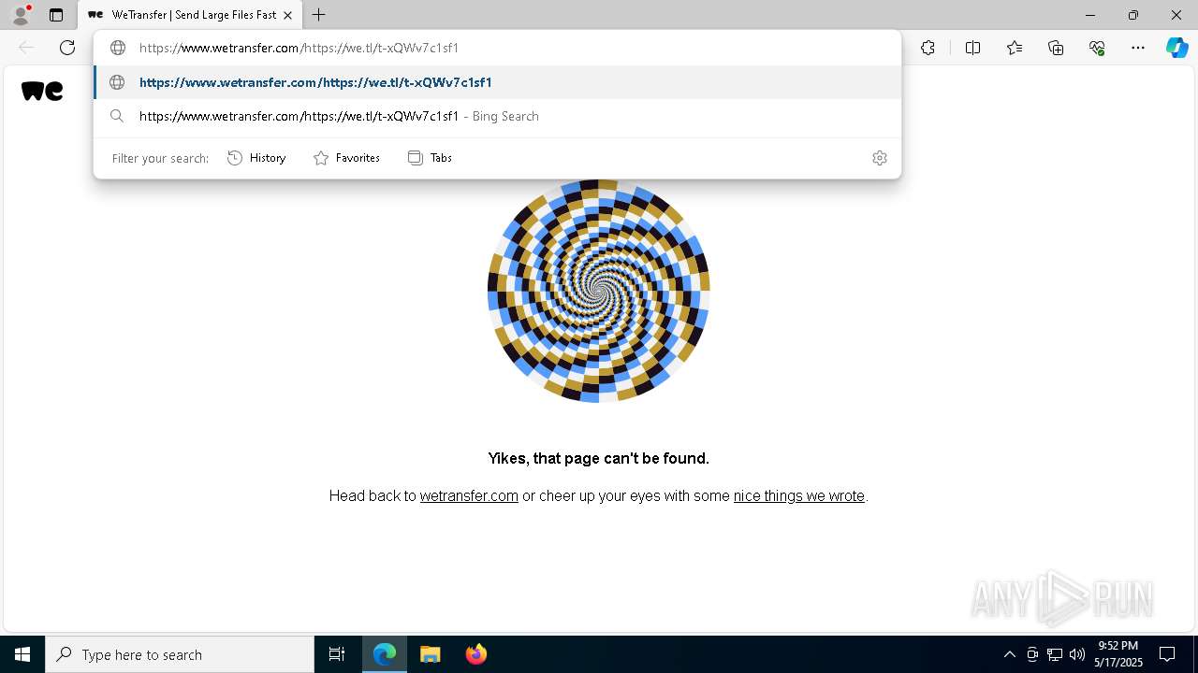Filter suggestions by Tabs
Screen dimensions: 1198x673
coord(430,158)
